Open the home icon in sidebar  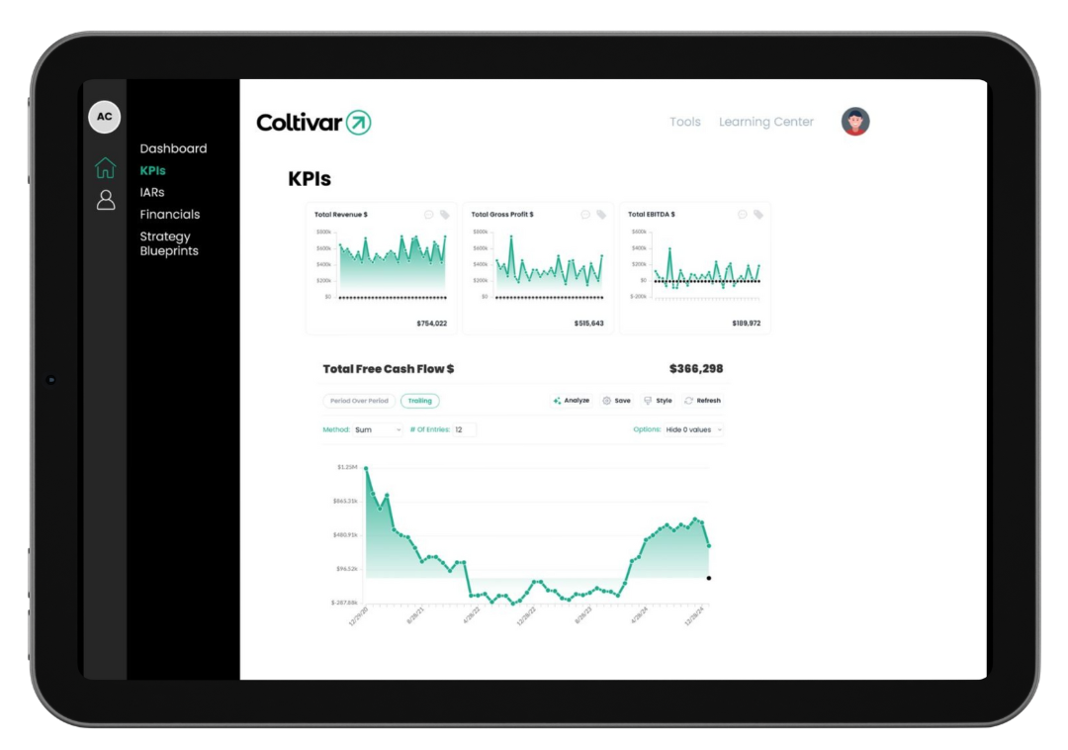click(x=105, y=167)
